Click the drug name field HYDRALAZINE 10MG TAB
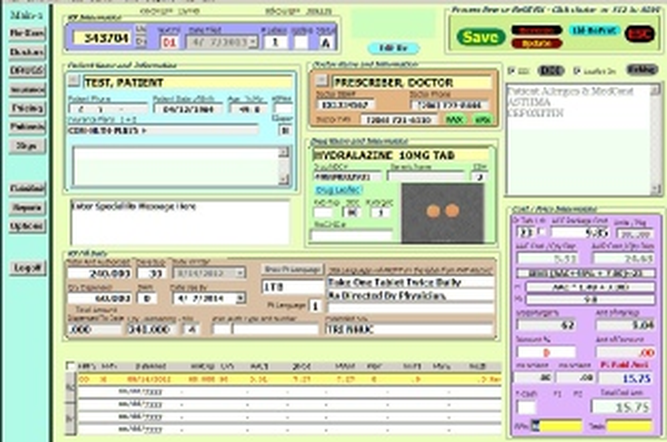Image resolution: width=667 pixels, height=442 pixels. pyautogui.click(x=401, y=155)
